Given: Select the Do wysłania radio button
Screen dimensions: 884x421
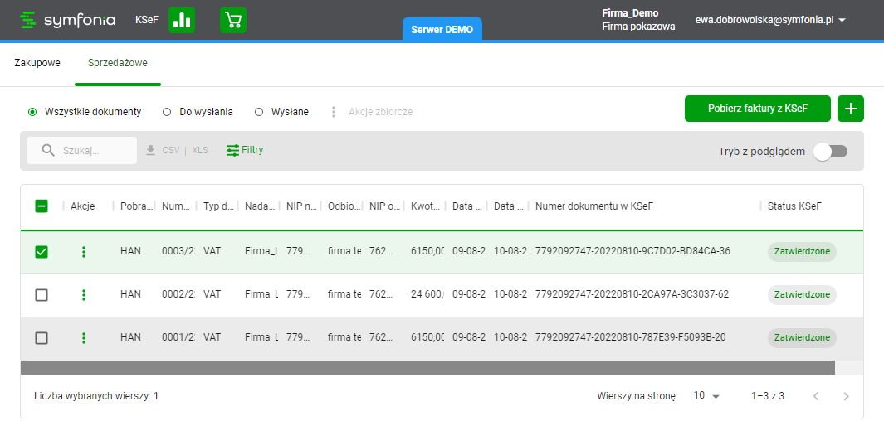Looking at the screenshot, I should [167, 112].
